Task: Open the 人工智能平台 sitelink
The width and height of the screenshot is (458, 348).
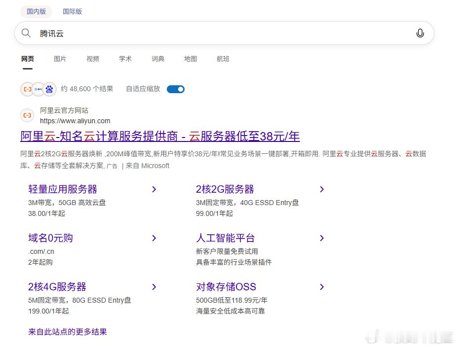Action: click(x=225, y=238)
